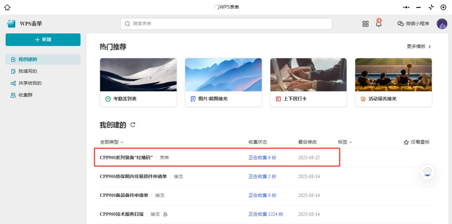Image resolution: width=452 pixels, height=224 pixels.
Task: Open the customer service robot icon
Action: (427, 173)
